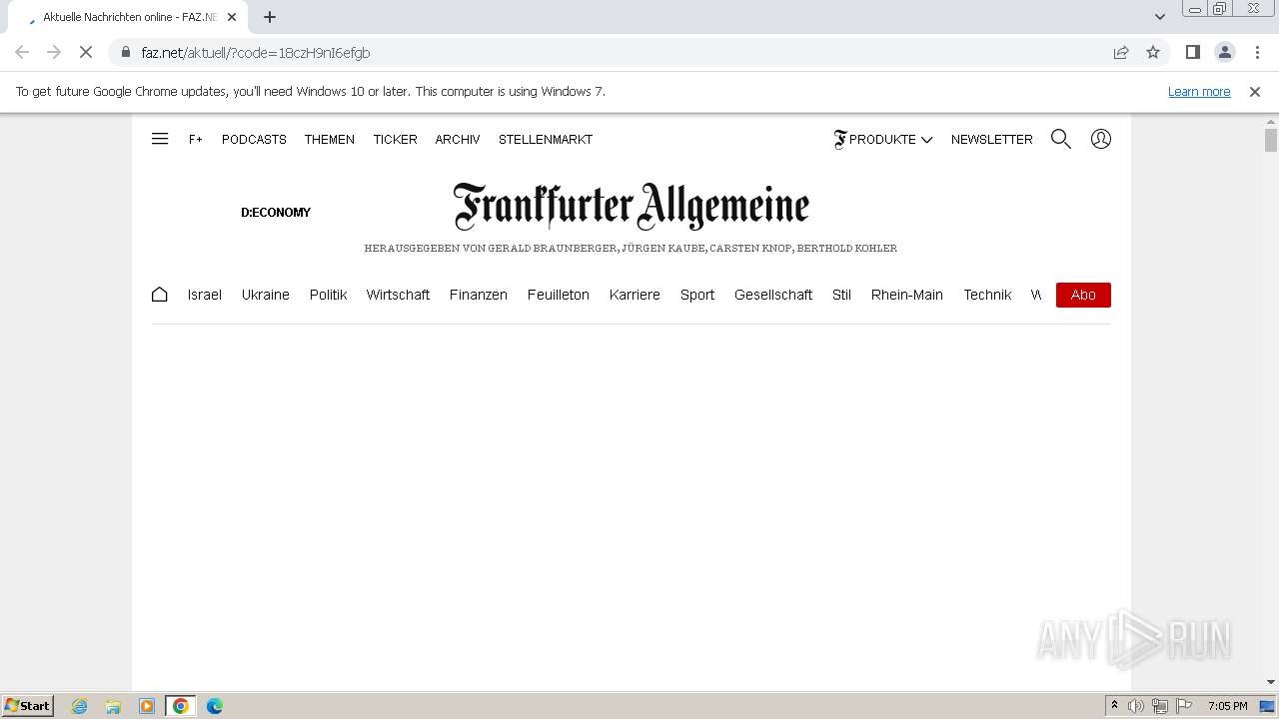Open the Stellenmarkt section
The width and height of the screenshot is (1279, 719).
coord(546,139)
